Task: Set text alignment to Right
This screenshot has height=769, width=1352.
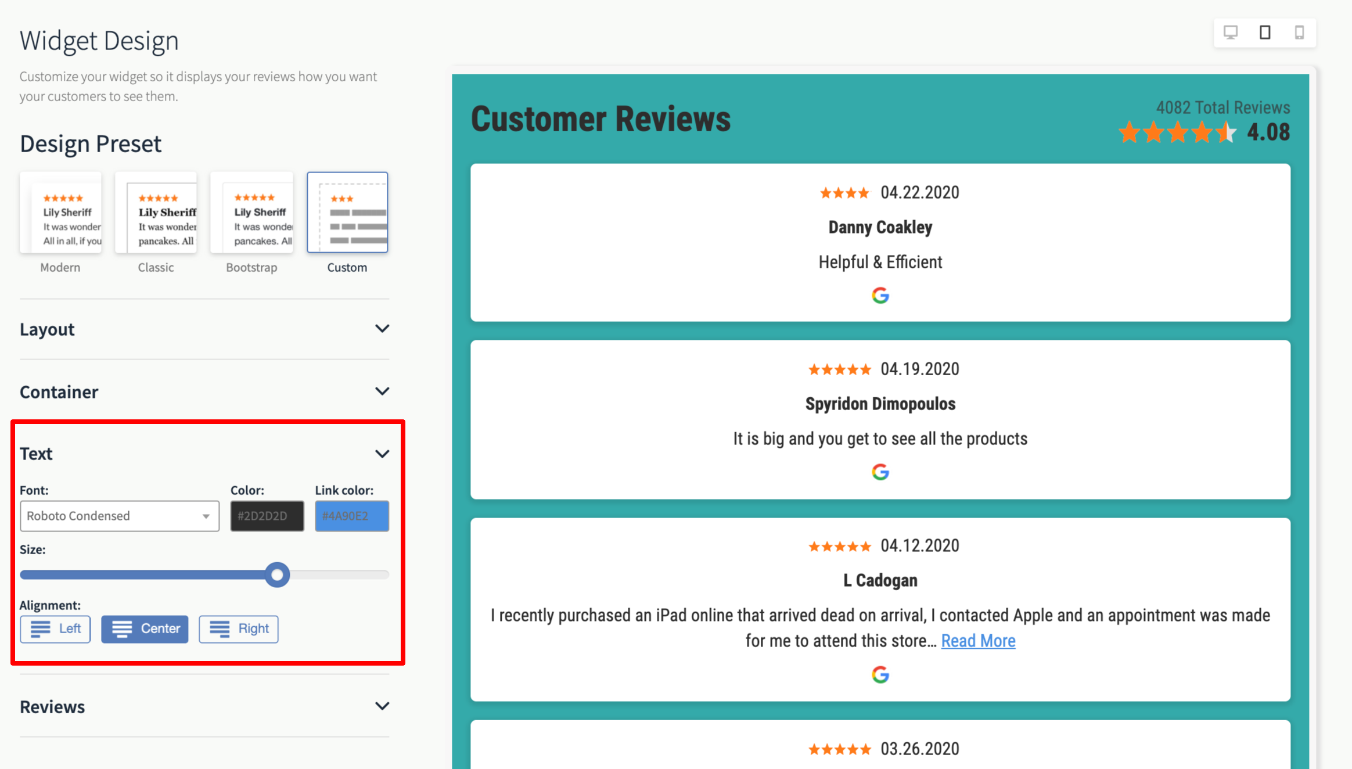Action: [239, 629]
